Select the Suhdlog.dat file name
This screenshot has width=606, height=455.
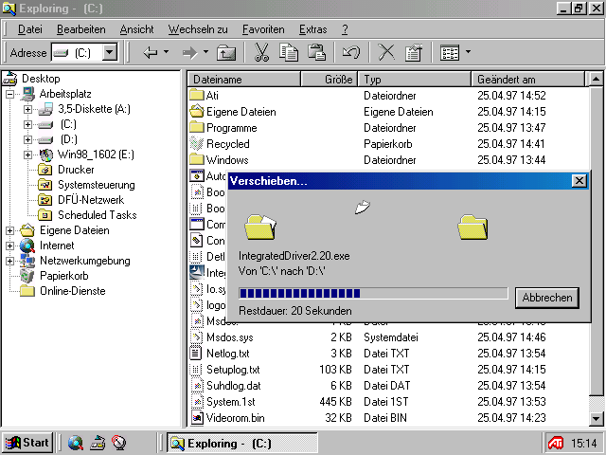(x=234, y=386)
